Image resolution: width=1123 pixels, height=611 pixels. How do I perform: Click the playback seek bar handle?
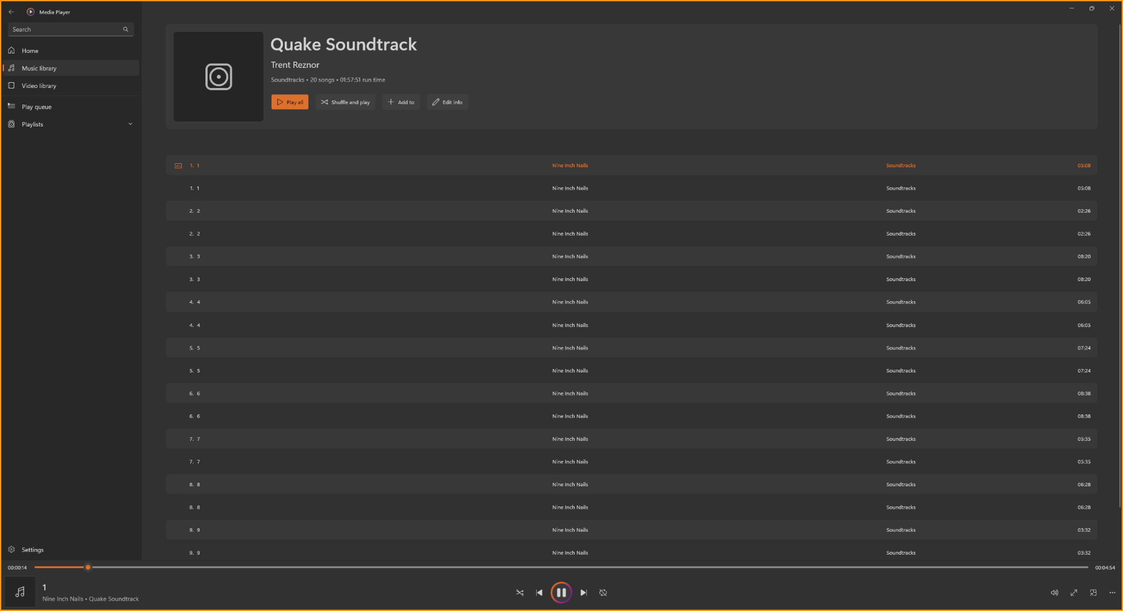pos(88,567)
